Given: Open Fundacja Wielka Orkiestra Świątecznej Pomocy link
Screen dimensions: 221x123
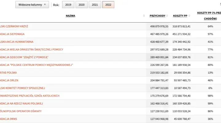Looking at the screenshot, I should [x=32, y=49].
